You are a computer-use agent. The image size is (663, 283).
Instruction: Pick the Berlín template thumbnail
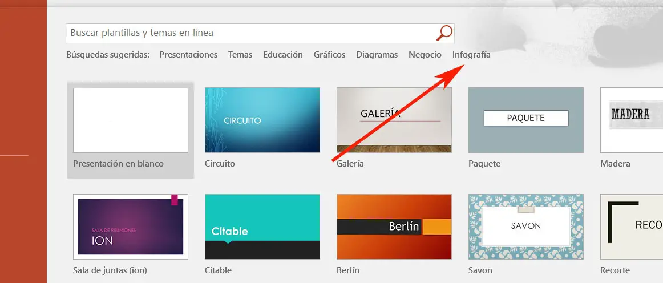pos(394,227)
